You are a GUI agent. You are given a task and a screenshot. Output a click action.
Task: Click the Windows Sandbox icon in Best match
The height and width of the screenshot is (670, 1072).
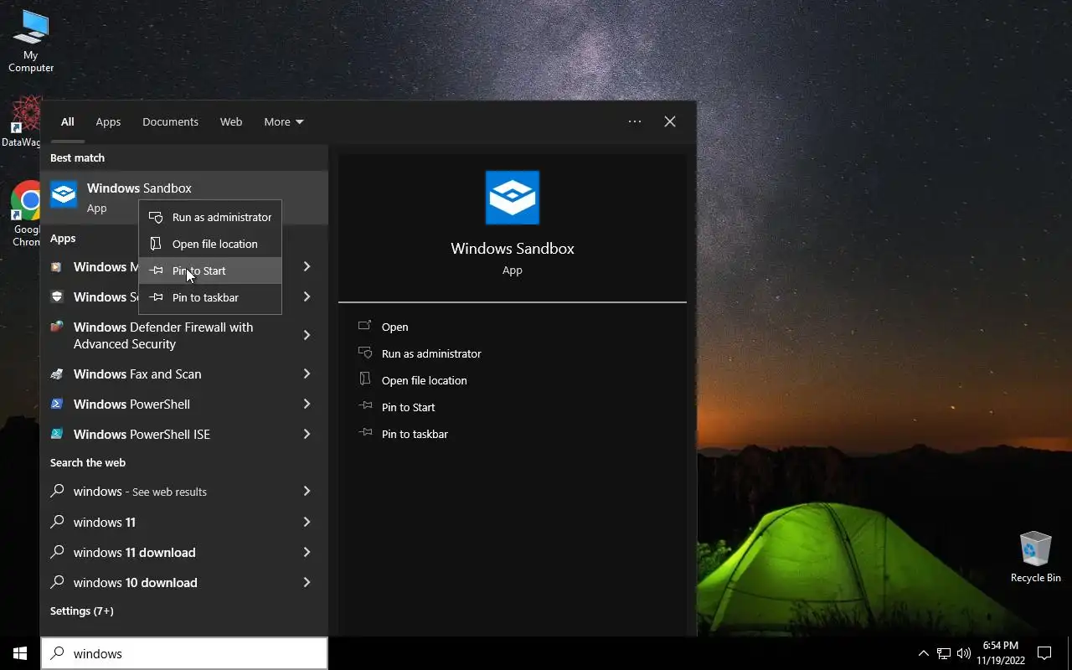[64, 195]
